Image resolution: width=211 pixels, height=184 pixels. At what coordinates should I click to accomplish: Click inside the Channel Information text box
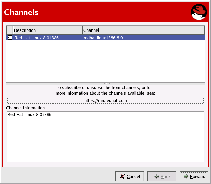pyautogui.click(x=106, y=137)
